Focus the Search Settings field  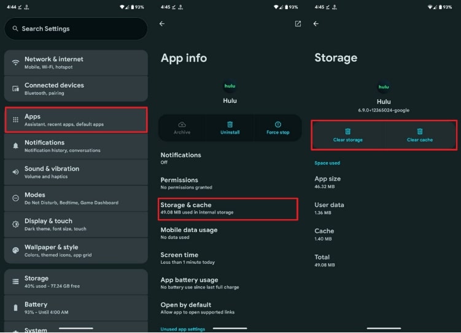pos(76,29)
